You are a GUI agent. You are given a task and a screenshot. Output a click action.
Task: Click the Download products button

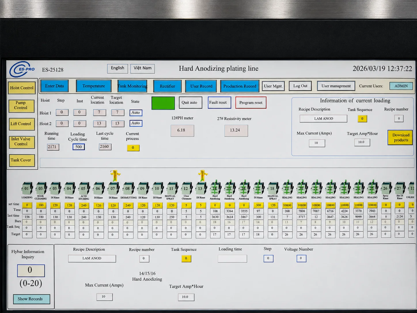[401, 137]
